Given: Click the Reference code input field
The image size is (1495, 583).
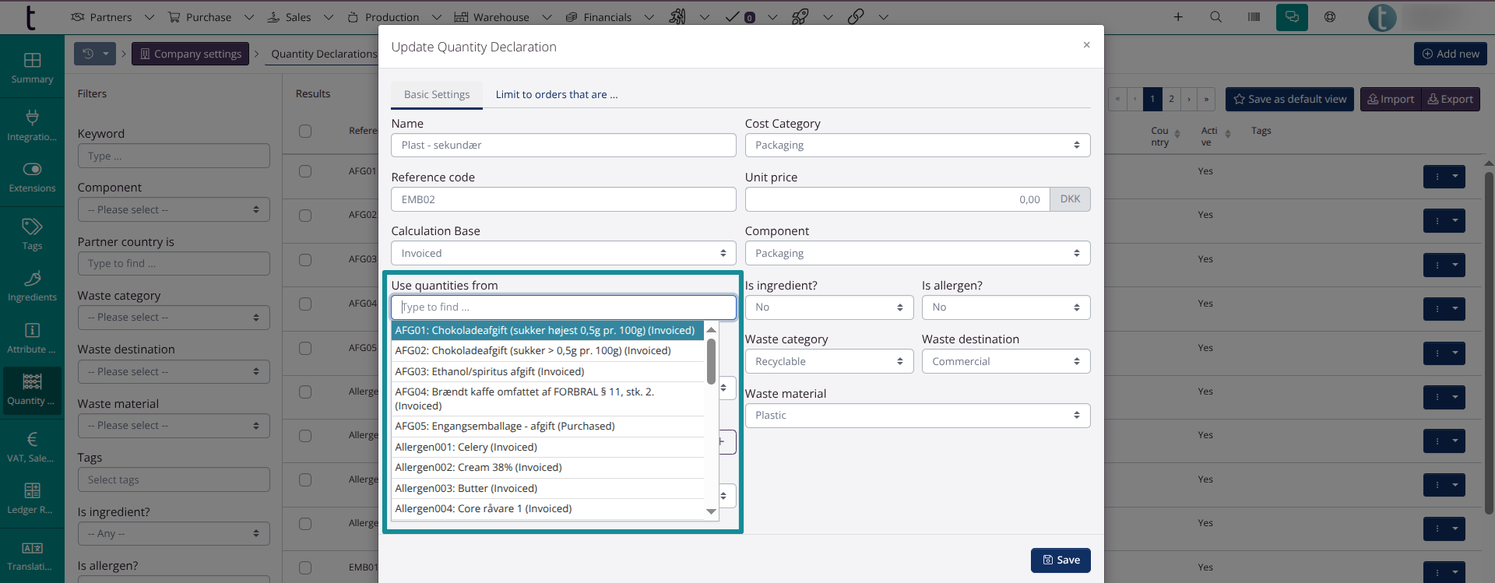Looking at the screenshot, I should pyautogui.click(x=563, y=200).
